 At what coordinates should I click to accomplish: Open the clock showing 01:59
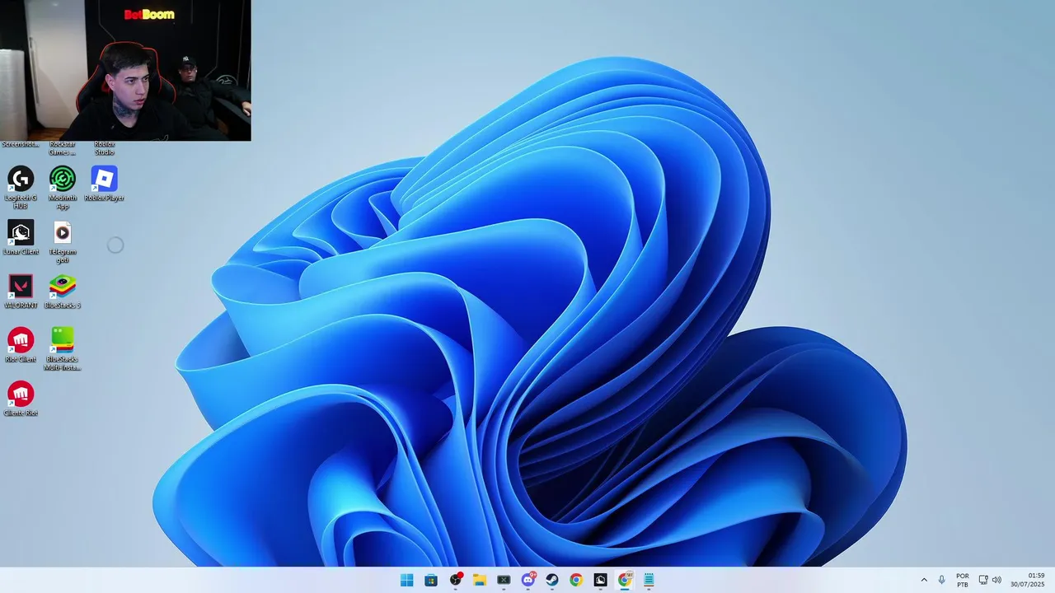click(1028, 580)
